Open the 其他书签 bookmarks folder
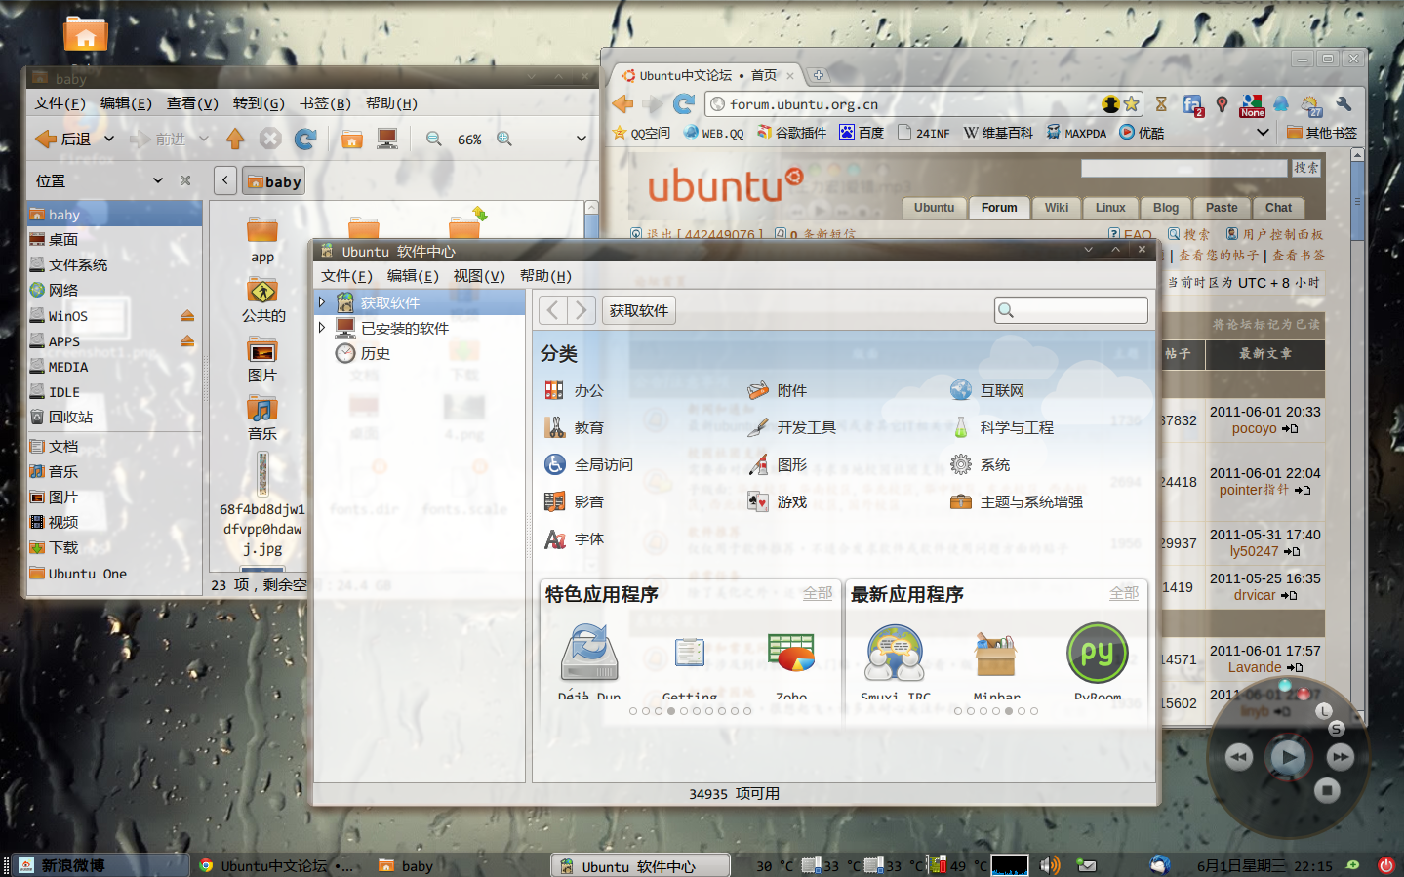The width and height of the screenshot is (1404, 877). [x=1322, y=133]
